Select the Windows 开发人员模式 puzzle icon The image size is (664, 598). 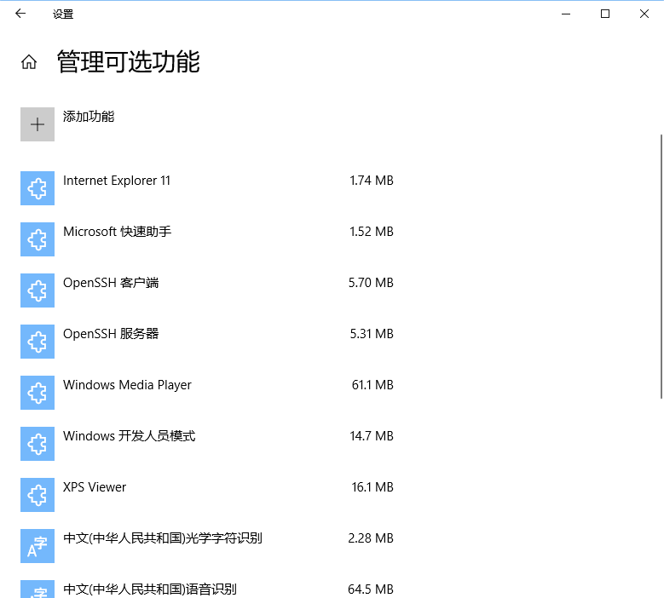pyautogui.click(x=38, y=444)
